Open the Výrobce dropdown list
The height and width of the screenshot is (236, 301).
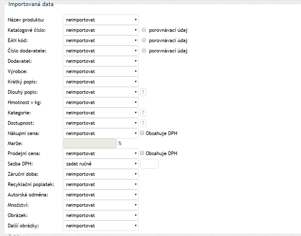(x=101, y=71)
